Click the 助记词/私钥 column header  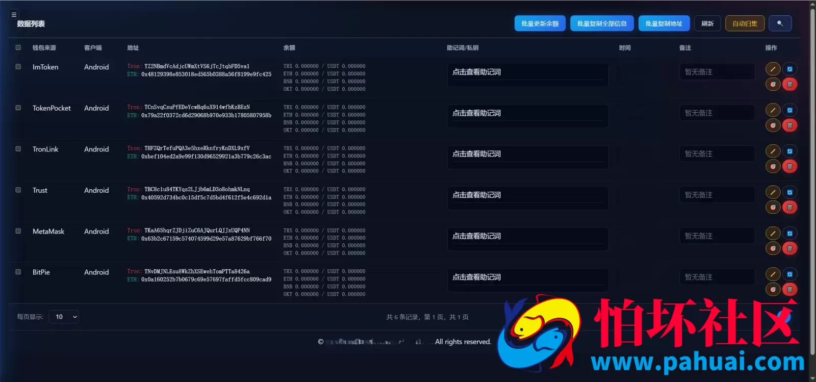click(x=463, y=48)
